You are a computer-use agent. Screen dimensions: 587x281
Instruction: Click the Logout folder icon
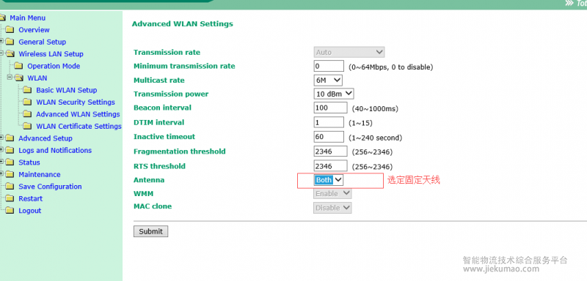10,211
